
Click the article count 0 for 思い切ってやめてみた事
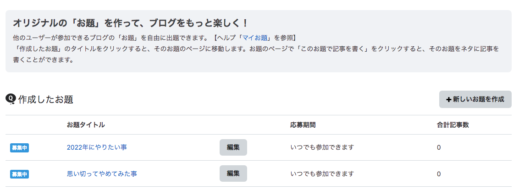point(439,174)
